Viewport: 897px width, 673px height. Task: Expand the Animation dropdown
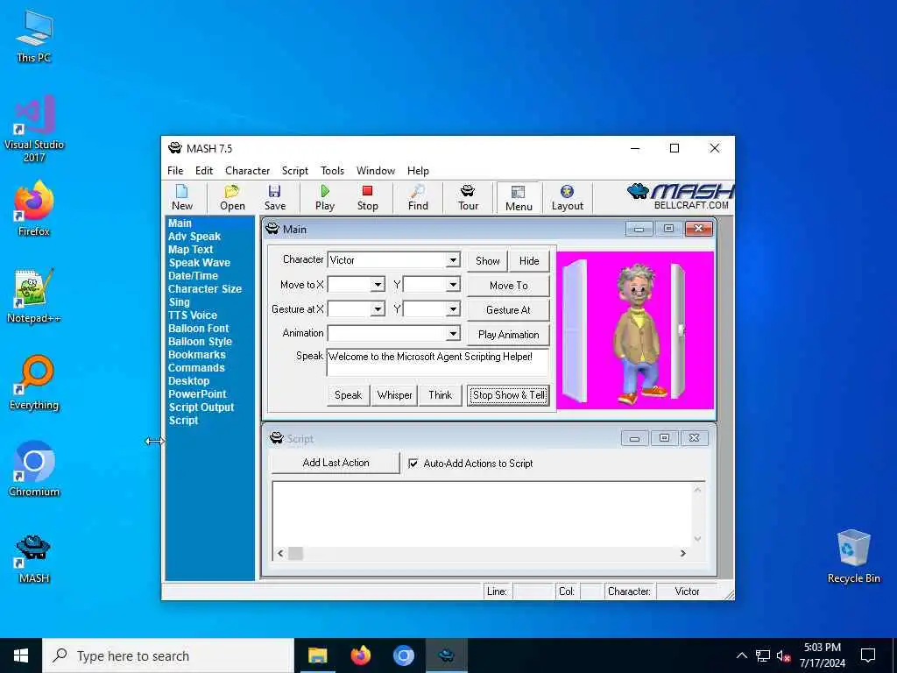(453, 333)
